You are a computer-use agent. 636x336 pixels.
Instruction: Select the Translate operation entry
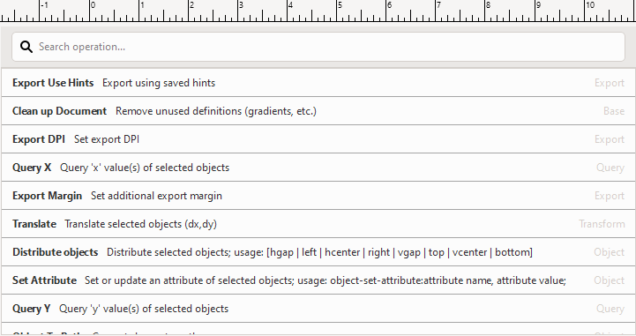click(x=318, y=224)
